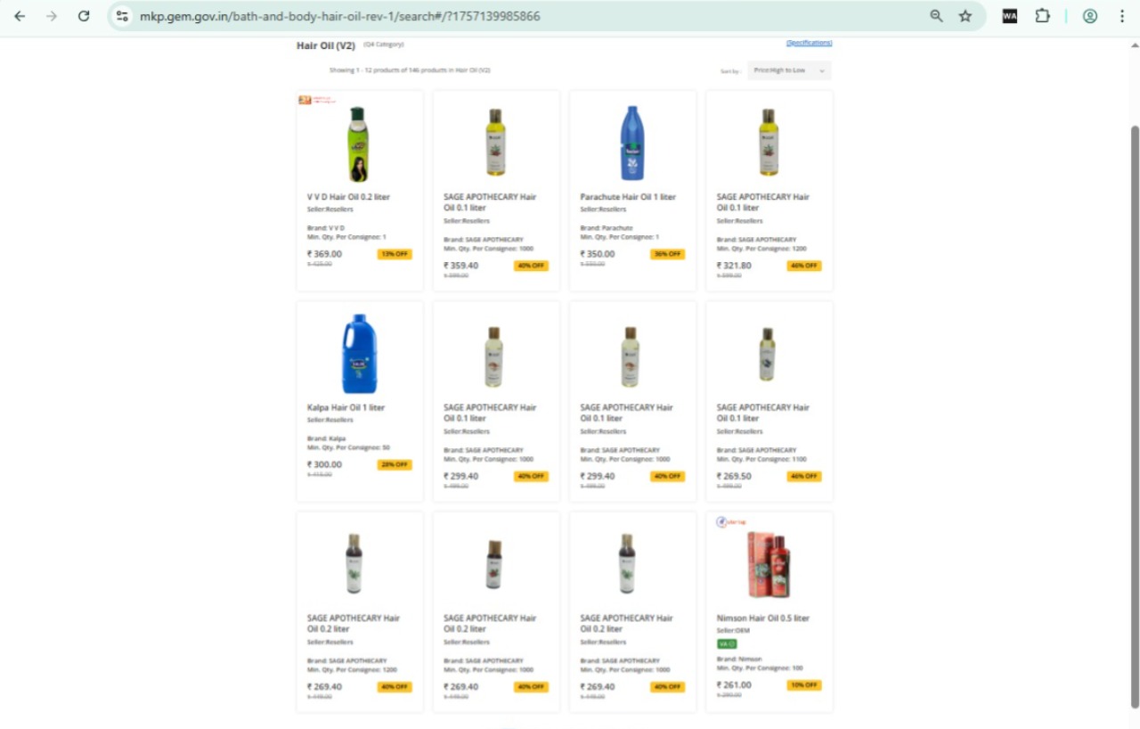Open the Specifications link
This screenshot has height=729, width=1140.
pyautogui.click(x=809, y=43)
